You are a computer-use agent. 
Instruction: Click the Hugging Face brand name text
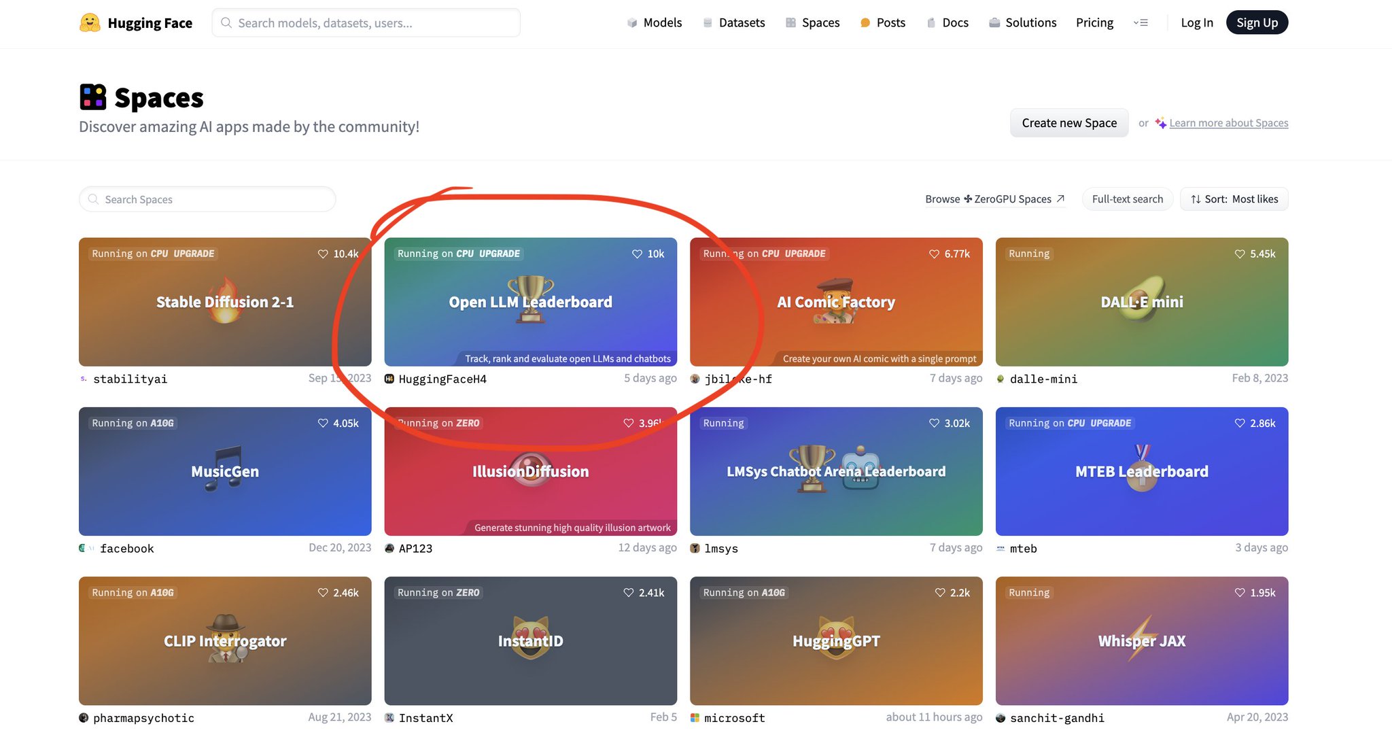tap(150, 23)
